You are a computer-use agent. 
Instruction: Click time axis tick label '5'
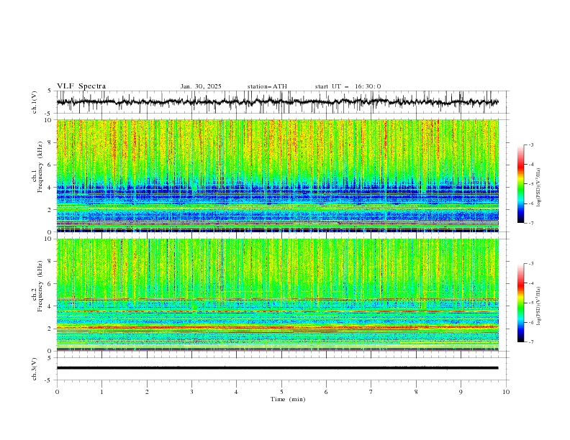(x=281, y=392)
